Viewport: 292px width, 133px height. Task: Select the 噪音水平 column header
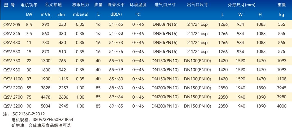point(116,5)
